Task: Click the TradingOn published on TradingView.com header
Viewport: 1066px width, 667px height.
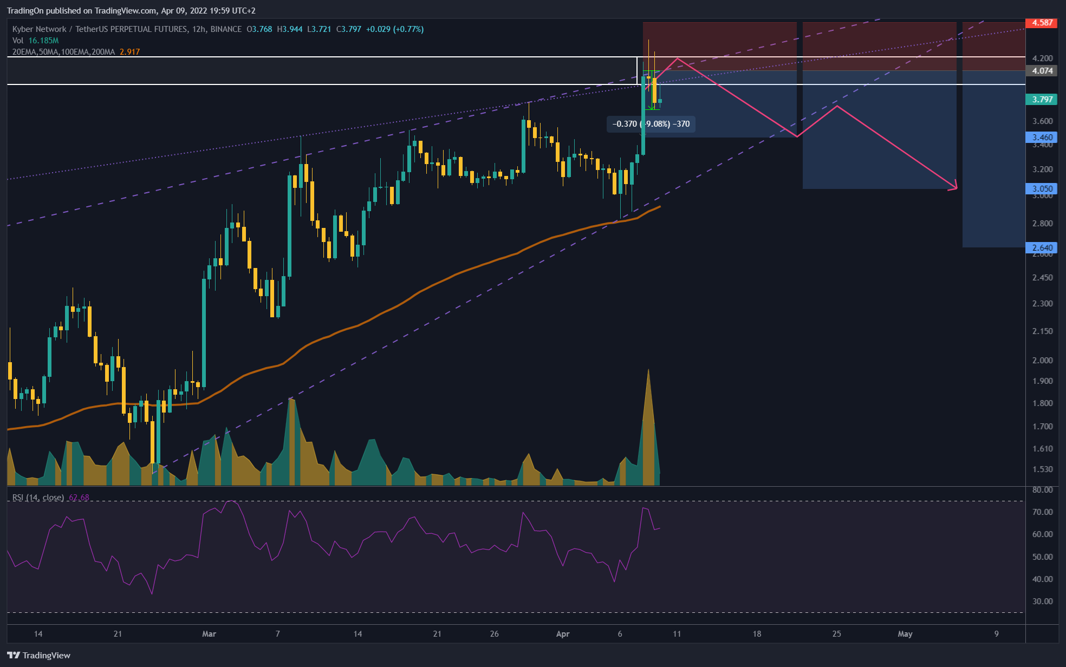Action: [131, 11]
